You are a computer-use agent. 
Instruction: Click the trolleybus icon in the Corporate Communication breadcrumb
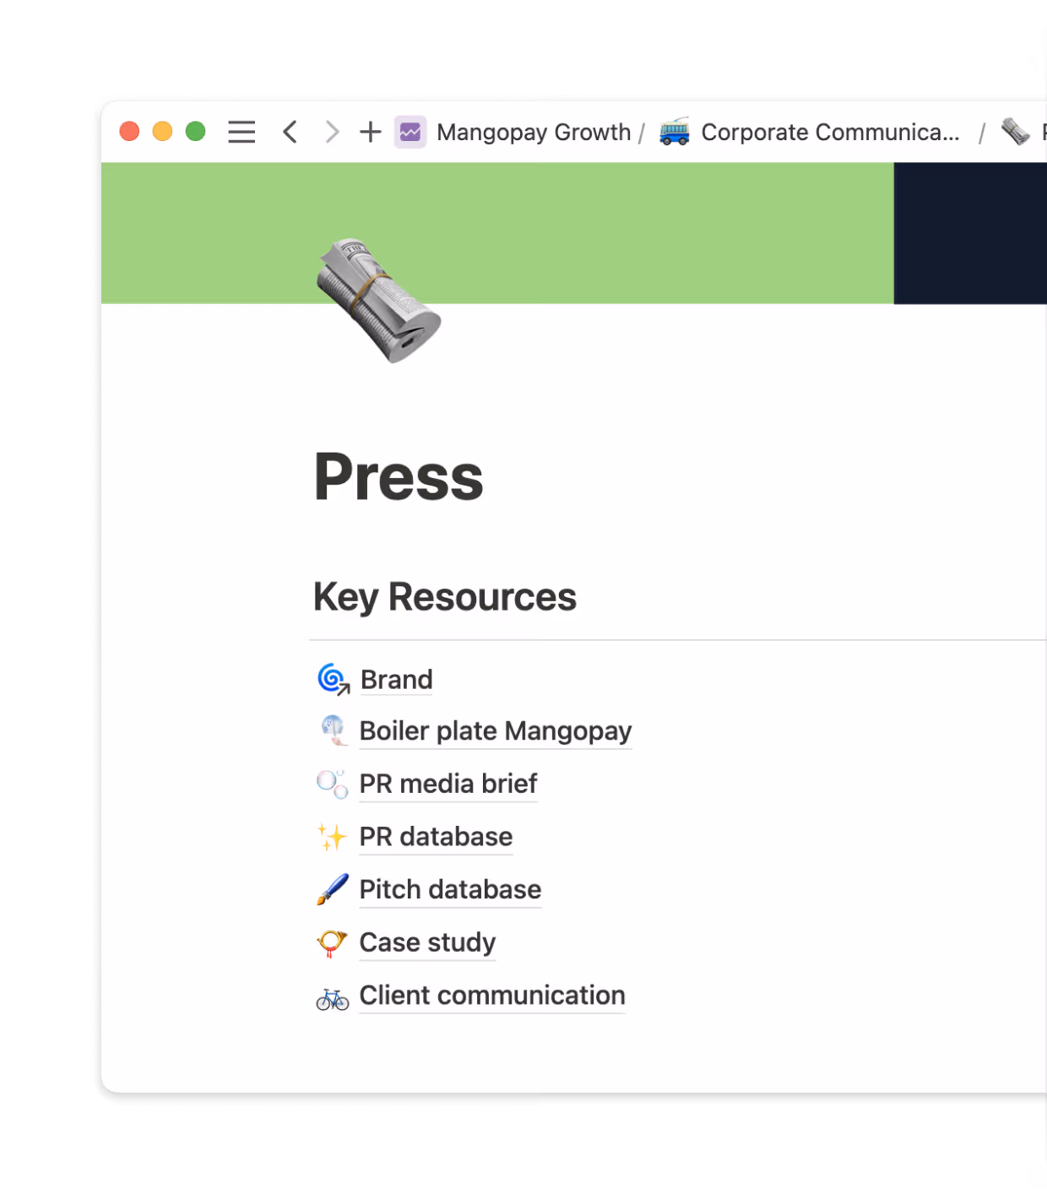673,132
